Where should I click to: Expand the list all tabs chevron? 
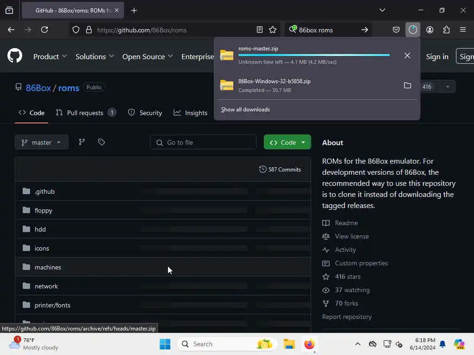coord(382,10)
